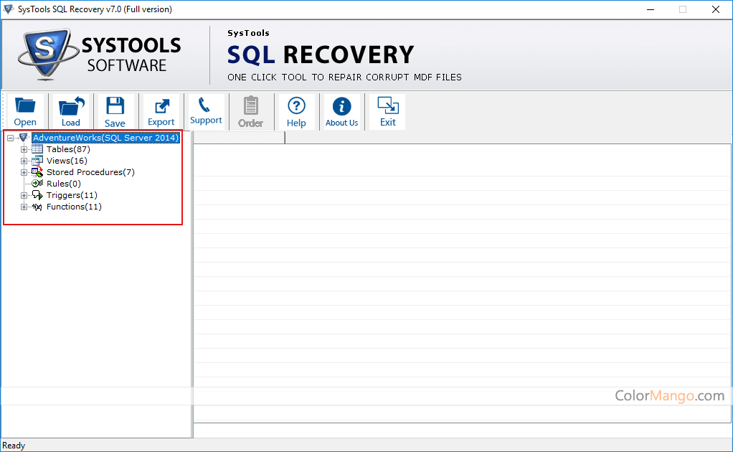This screenshot has width=733, height=452.
Task: Expand the Tables(87) tree node
Action: click(x=24, y=149)
